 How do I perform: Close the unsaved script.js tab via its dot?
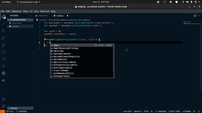67,16
